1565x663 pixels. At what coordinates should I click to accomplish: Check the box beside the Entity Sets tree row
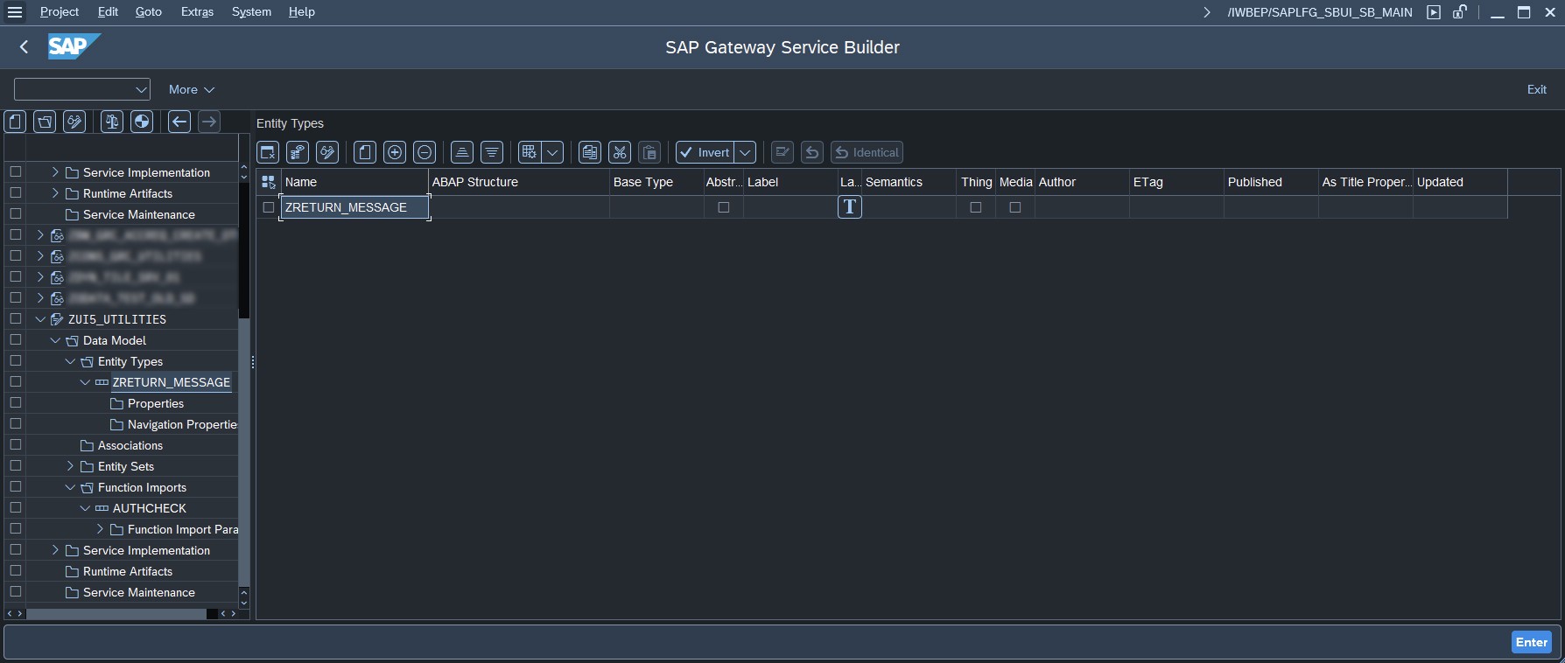point(16,465)
